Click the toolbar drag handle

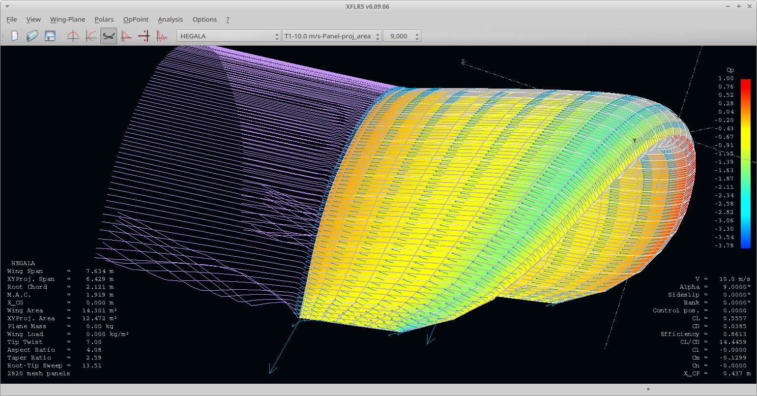(3, 36)
